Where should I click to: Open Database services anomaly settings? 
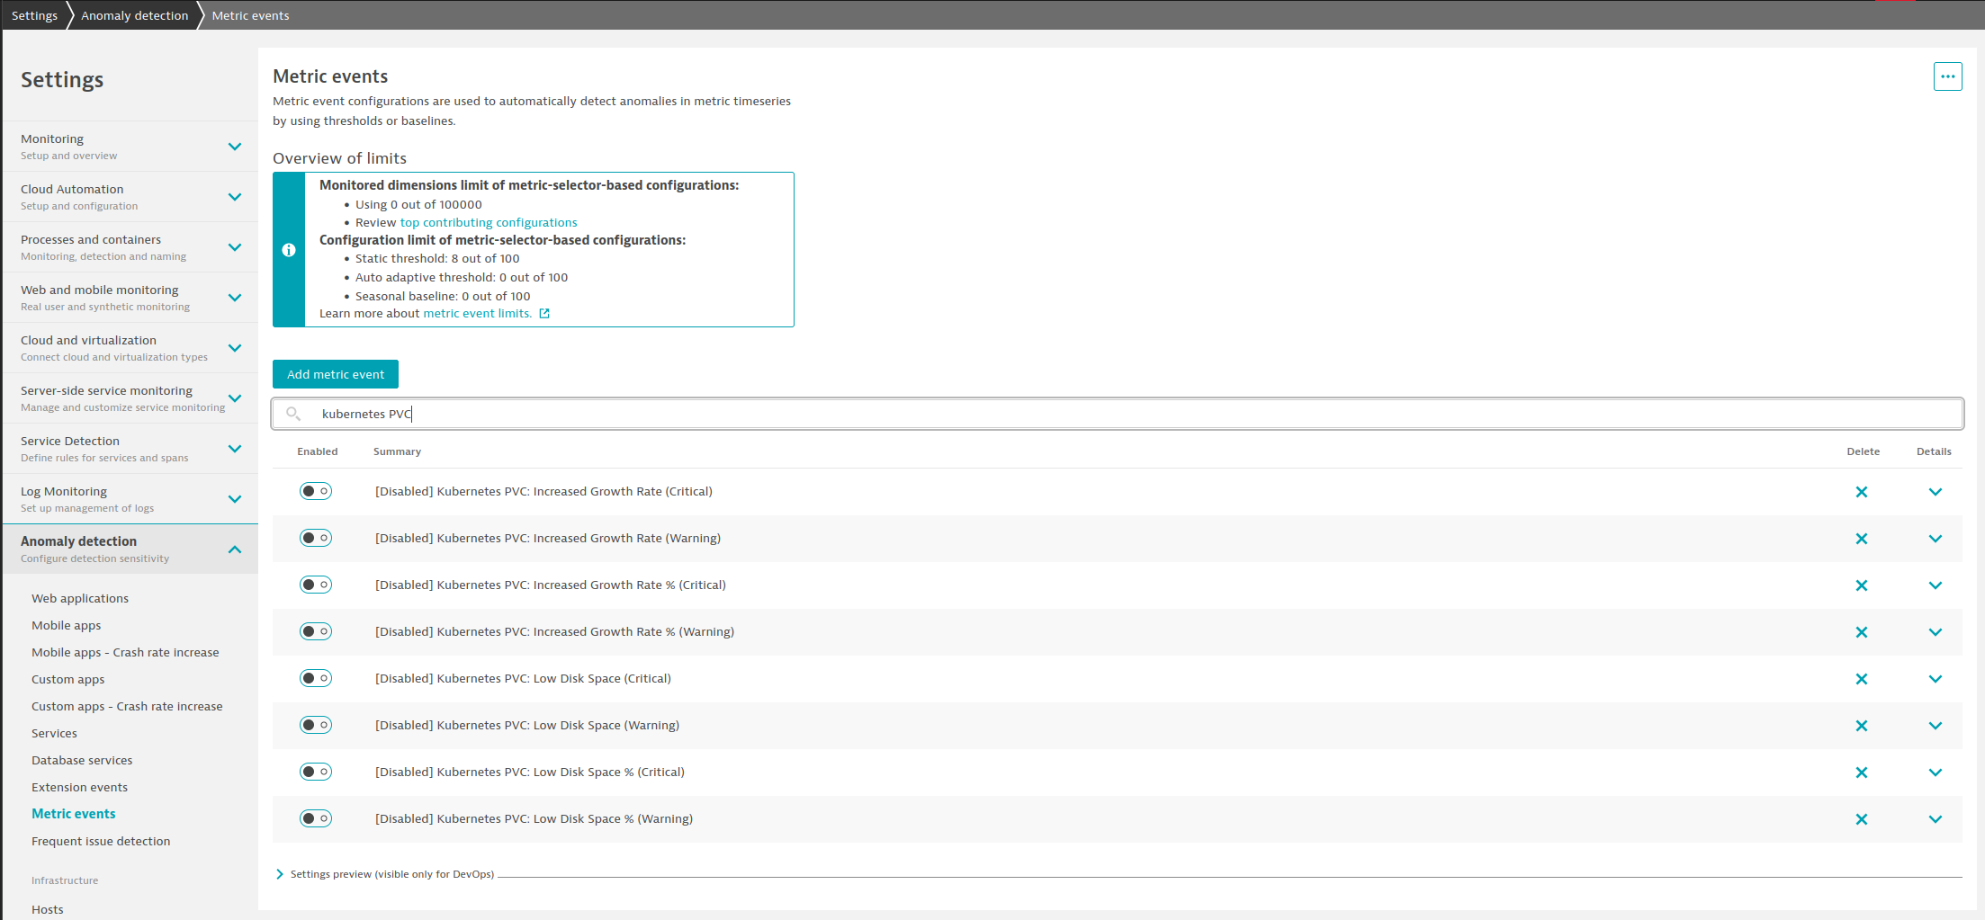[x=82, y=761]
